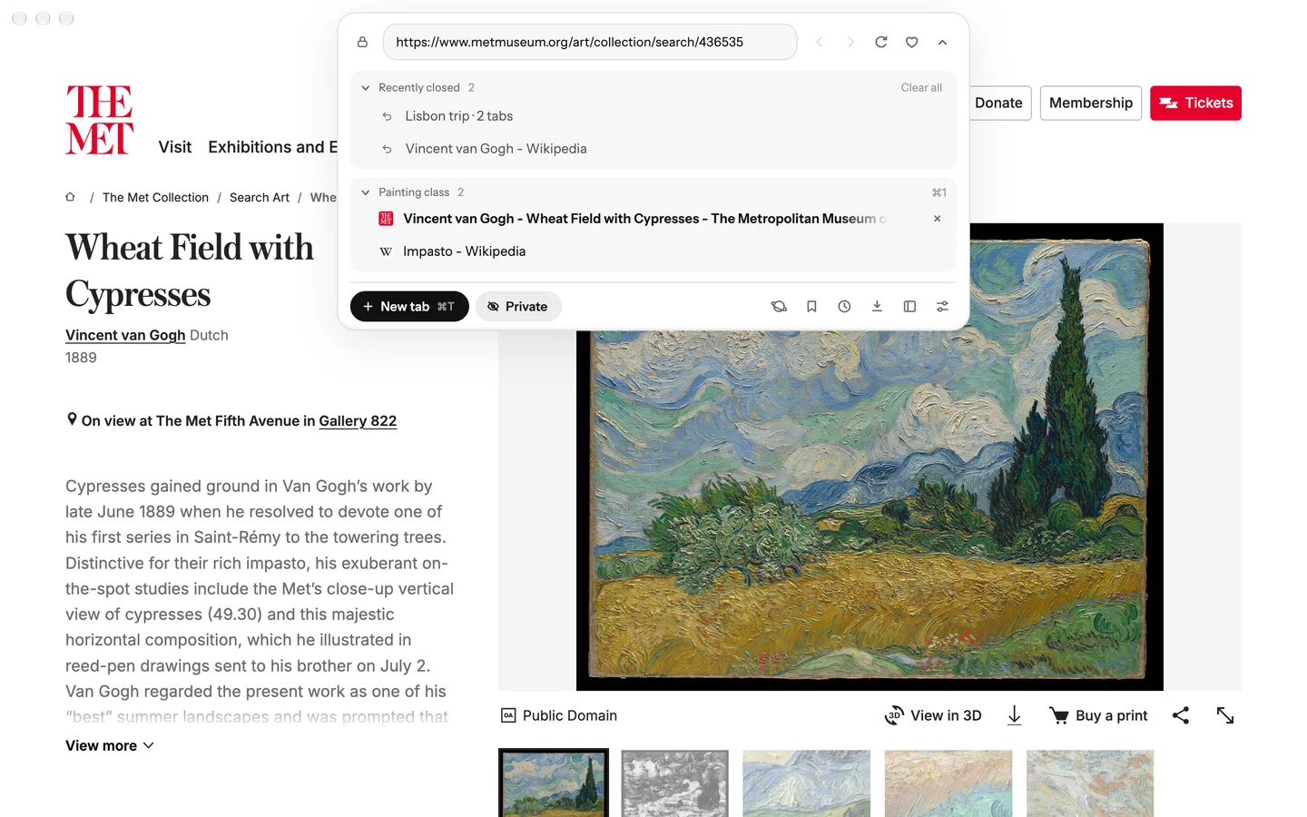Collapse the Painting class tab group
The width and height of the screenshot is (1307, 817).
click(365, 192)
